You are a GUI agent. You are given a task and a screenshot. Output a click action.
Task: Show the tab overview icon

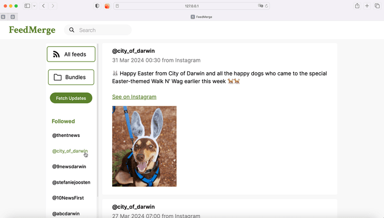(x=377, y=6)
